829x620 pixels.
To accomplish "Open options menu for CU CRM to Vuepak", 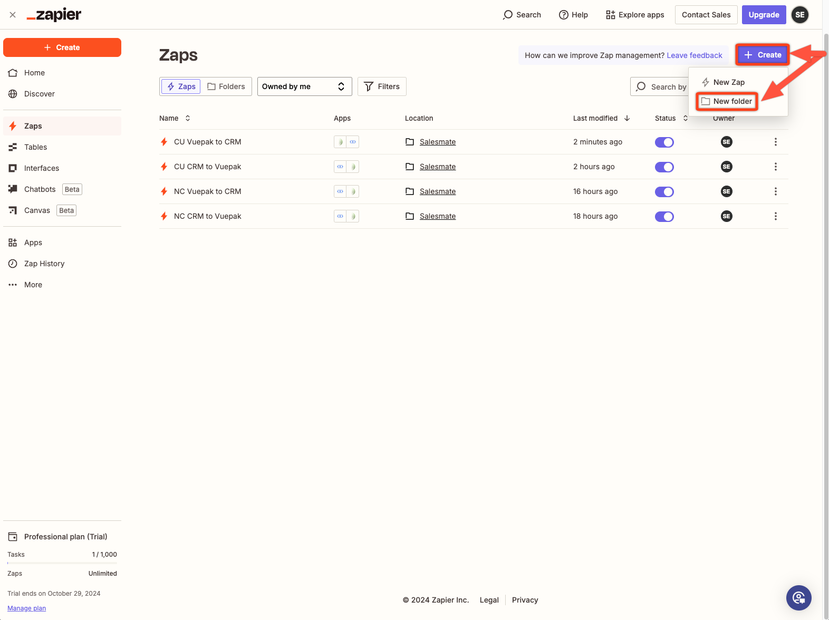I will click(775, 167).
